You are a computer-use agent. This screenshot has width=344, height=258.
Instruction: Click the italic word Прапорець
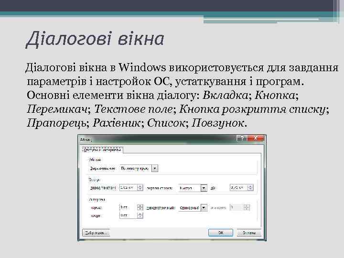(x=56, y=123)
